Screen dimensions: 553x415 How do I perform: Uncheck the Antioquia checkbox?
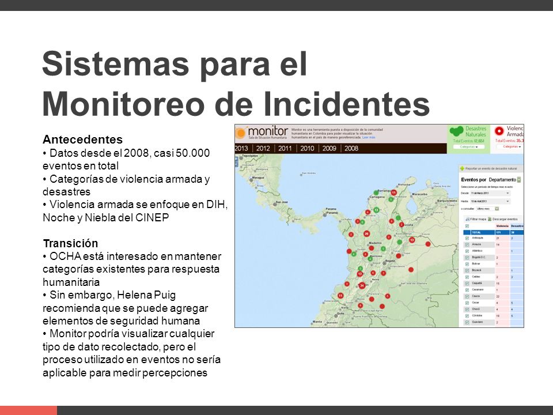click(x=467, y=238)
